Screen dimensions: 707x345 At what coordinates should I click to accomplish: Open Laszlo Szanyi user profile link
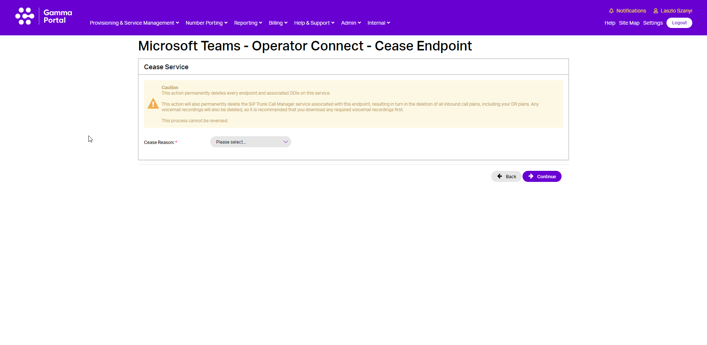click(x=676, y=11)
